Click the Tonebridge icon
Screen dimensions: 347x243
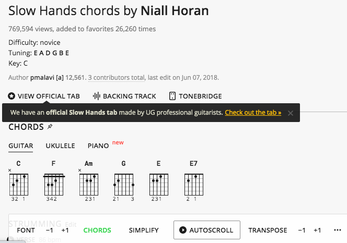click(x=172, y=96)
